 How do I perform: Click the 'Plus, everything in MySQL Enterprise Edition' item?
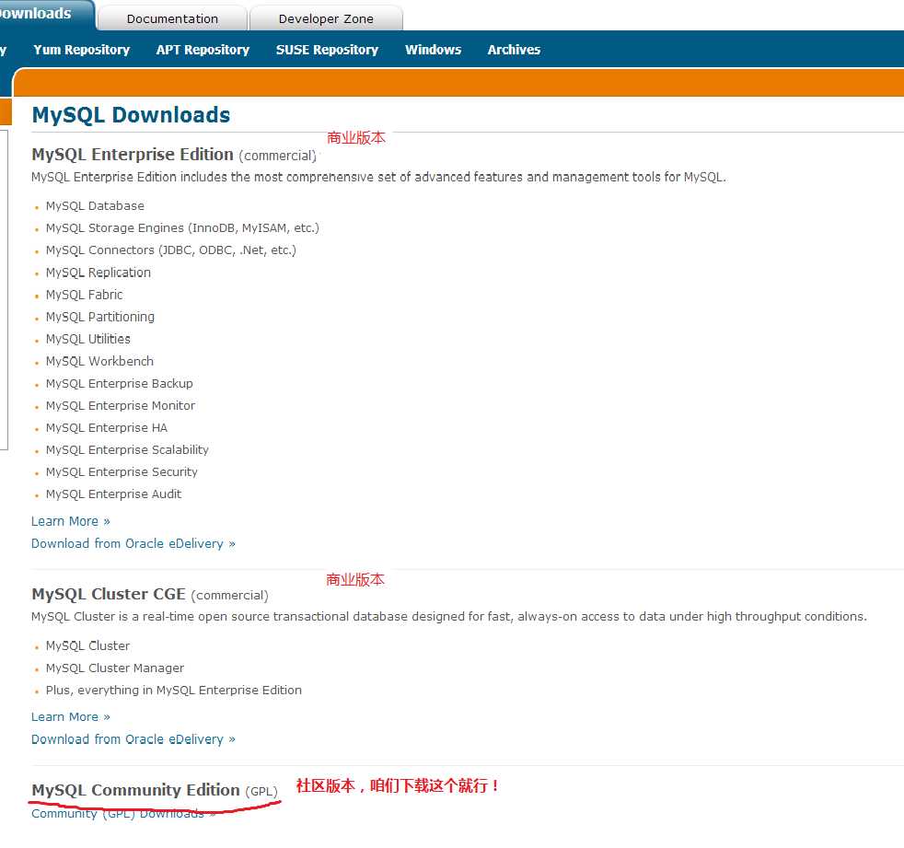[x=174, y=690]
